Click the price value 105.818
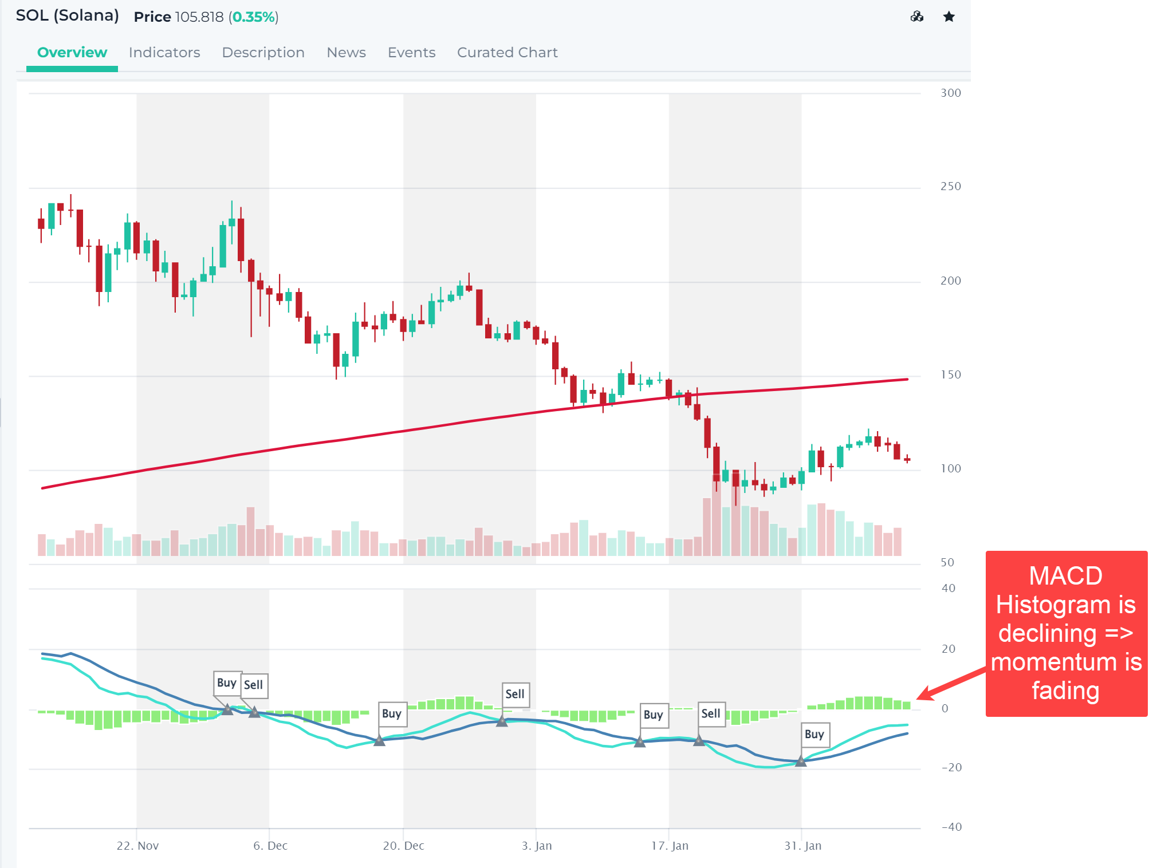 (x=199, y=17)
